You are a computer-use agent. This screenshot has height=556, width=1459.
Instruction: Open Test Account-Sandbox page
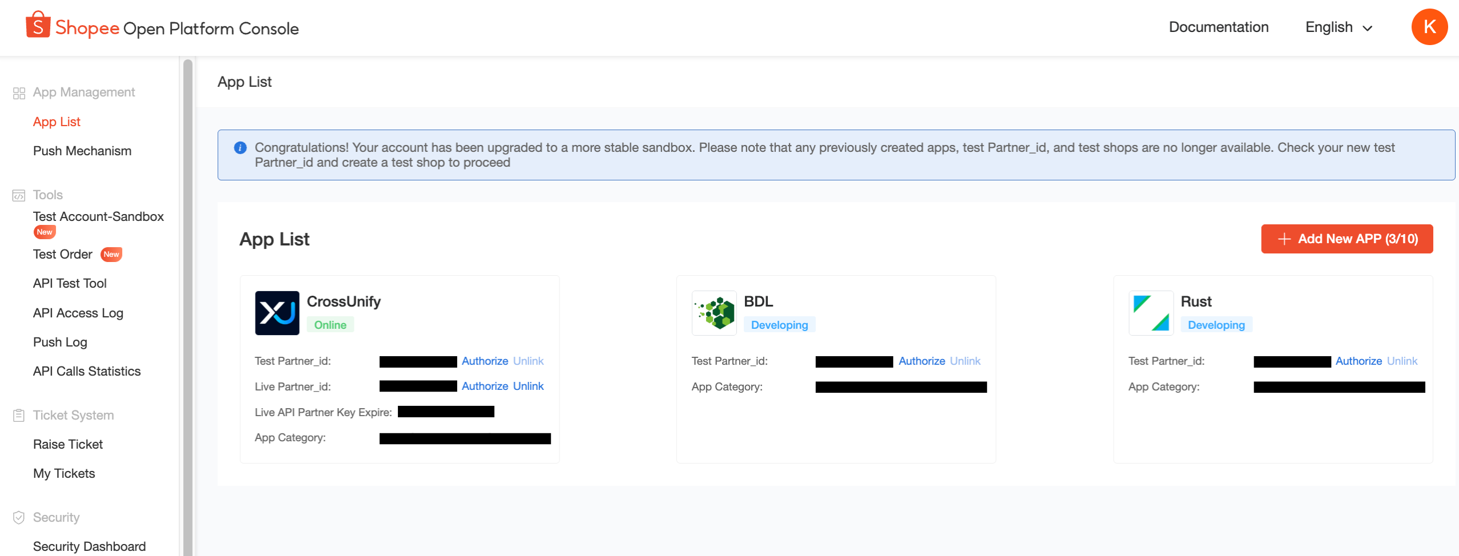click(x=98, y=216)
